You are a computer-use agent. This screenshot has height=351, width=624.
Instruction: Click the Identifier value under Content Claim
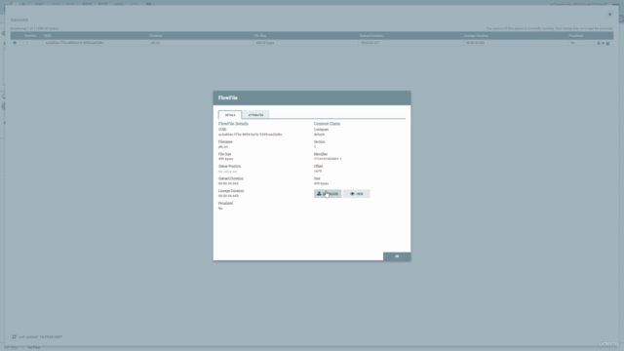point(328,159)
